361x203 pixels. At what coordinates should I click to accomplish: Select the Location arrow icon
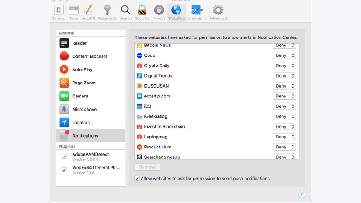pyautogui.click(x=64, y=122)
